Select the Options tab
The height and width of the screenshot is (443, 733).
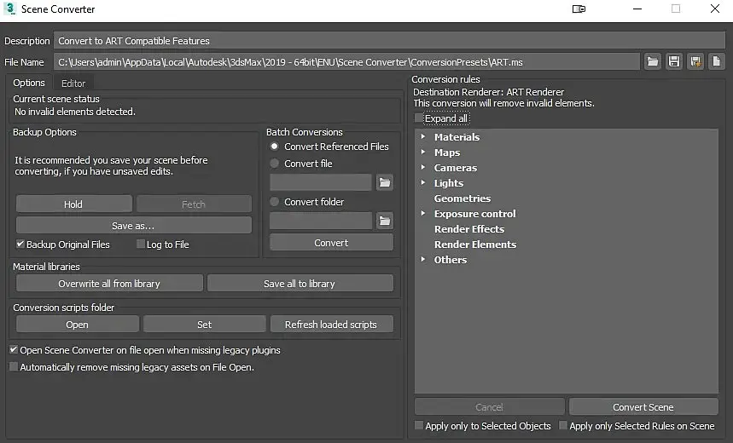tap(29, 83)
